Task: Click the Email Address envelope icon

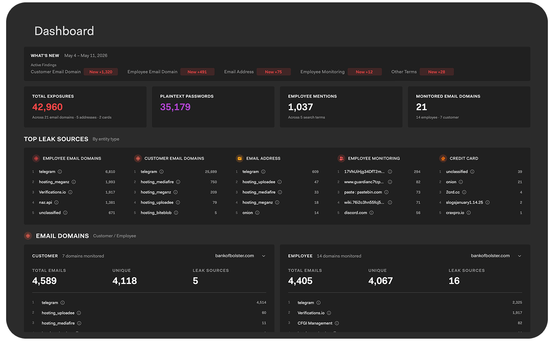Action: (x=240, y=158)
